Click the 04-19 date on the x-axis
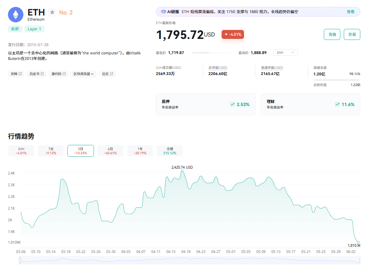Viewport: 372px width, 274px height. [186, 252]
